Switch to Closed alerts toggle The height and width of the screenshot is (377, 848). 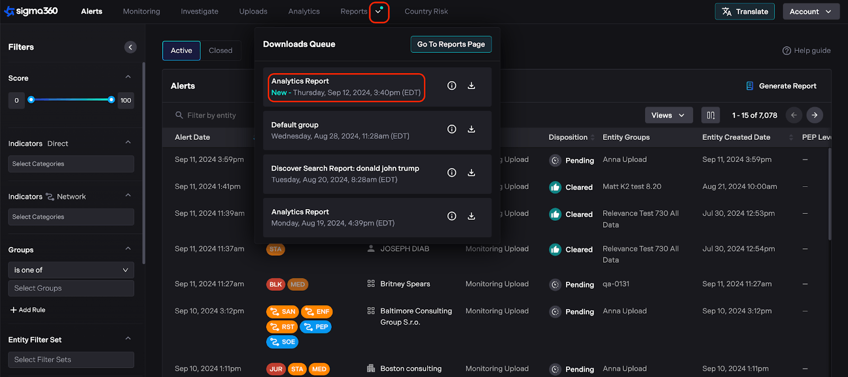point(220,51)
